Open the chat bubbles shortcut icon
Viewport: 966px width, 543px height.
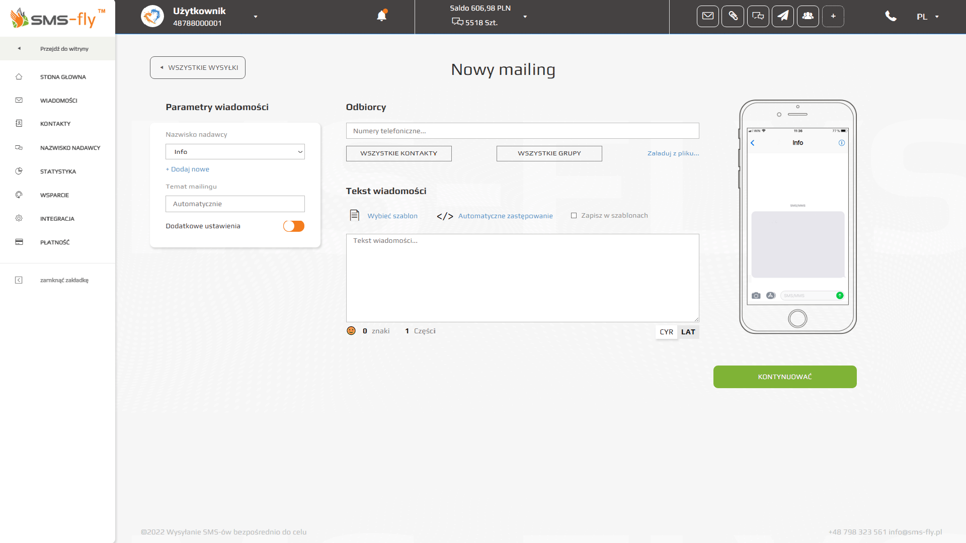758,17
